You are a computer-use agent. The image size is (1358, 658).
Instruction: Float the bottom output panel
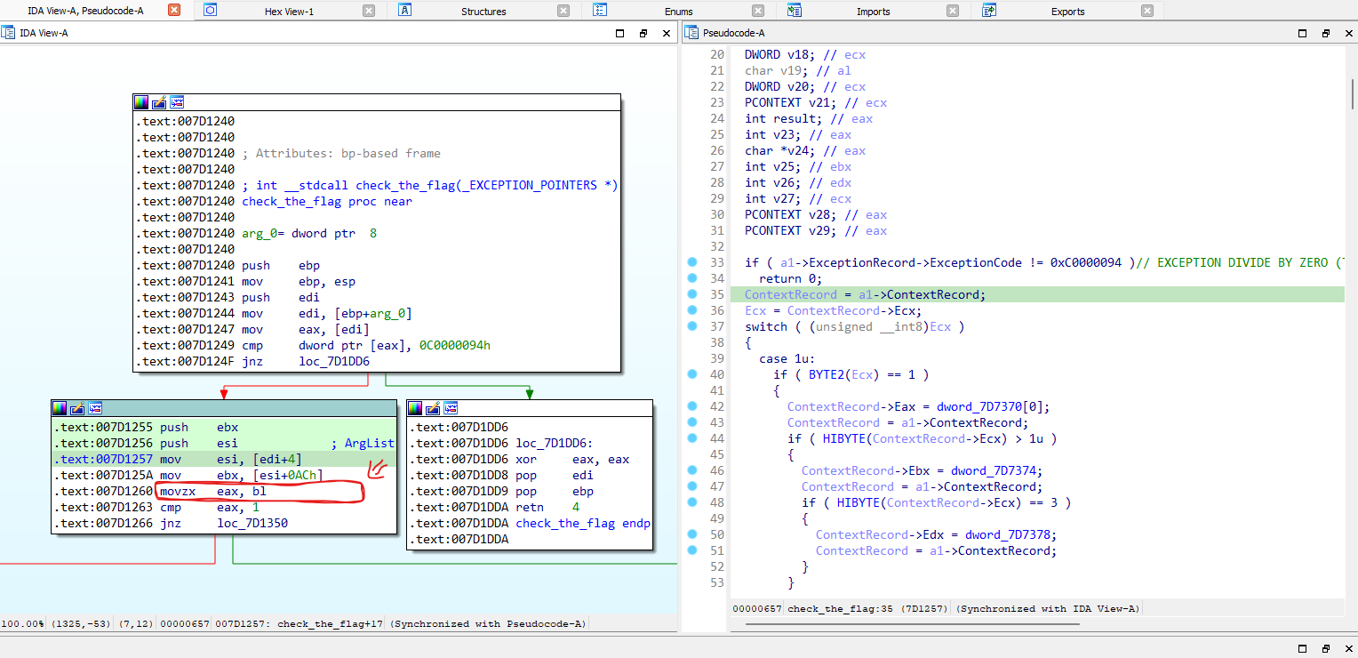pos(1325,648)
